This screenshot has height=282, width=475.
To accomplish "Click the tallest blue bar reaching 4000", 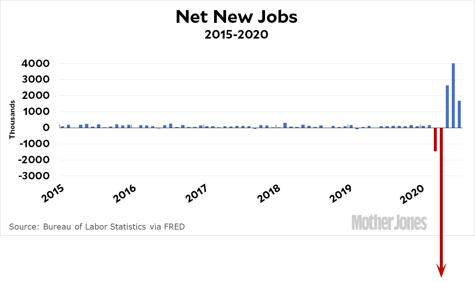I will (x=453, y=95).
